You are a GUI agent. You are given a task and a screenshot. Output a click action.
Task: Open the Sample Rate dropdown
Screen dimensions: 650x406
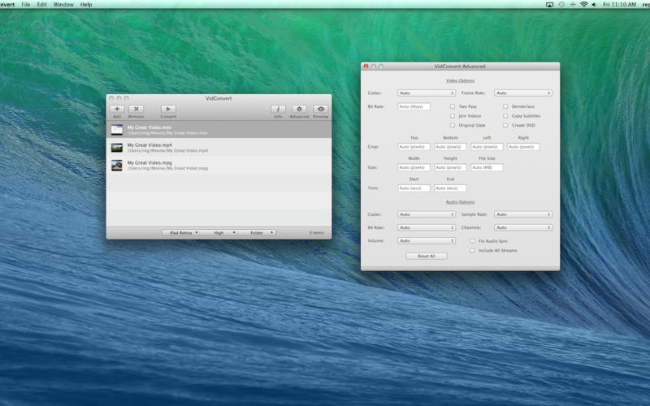pos(523,214)
